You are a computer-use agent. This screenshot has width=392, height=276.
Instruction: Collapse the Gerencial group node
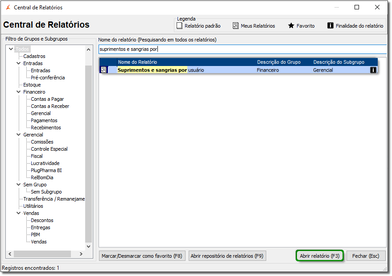pos(18,135)
